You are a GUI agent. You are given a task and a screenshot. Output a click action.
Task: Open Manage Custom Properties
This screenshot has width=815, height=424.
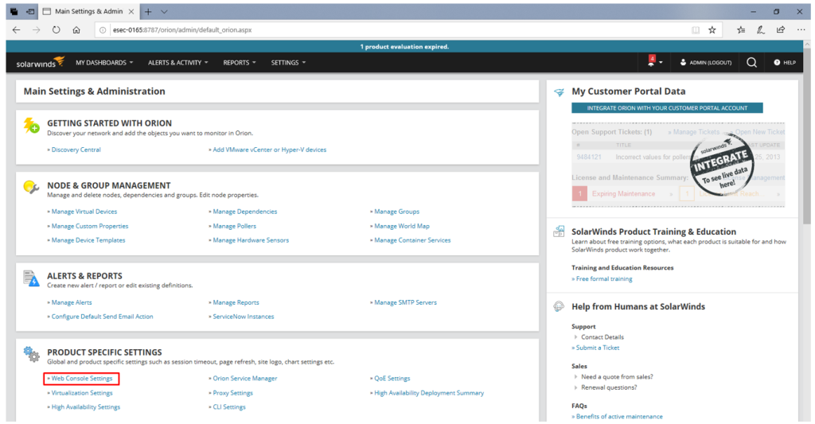pyautogui.click(x=90, y=226)
